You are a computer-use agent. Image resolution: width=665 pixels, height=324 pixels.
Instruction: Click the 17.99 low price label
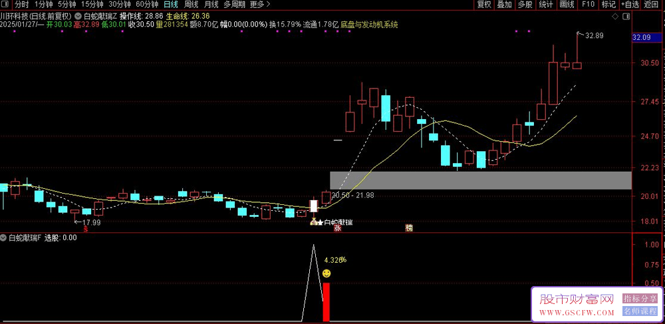coord(91,222)
